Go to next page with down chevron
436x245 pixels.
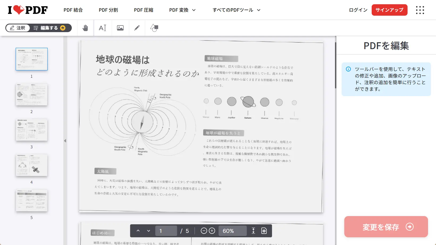click(x=149, y=231)
